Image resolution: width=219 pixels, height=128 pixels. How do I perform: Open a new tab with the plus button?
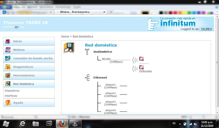[x=111, y=12]
